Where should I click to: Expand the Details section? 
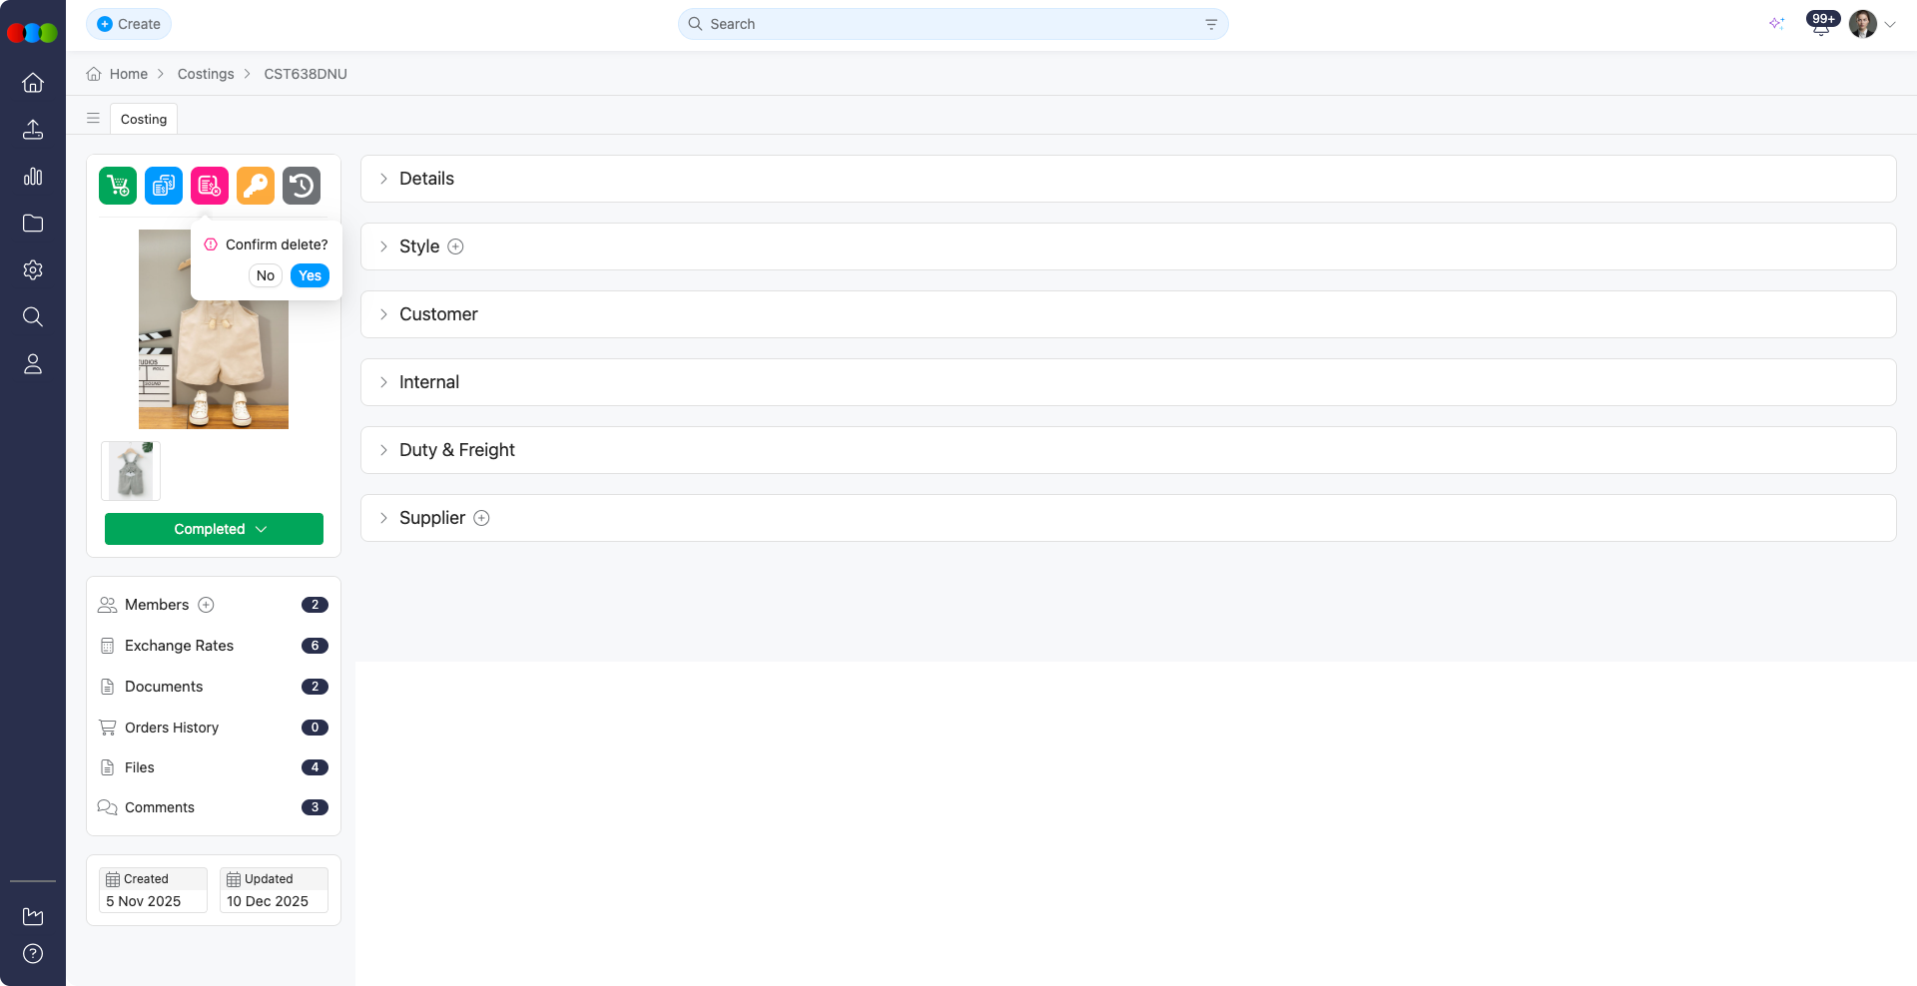coord(426,179)
